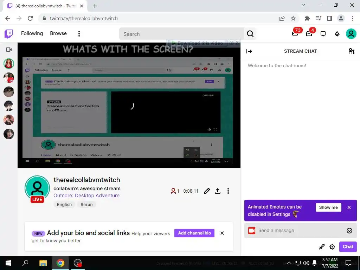Click the purple Chat send button
The image size is (360, 270).
coord(348,246)
